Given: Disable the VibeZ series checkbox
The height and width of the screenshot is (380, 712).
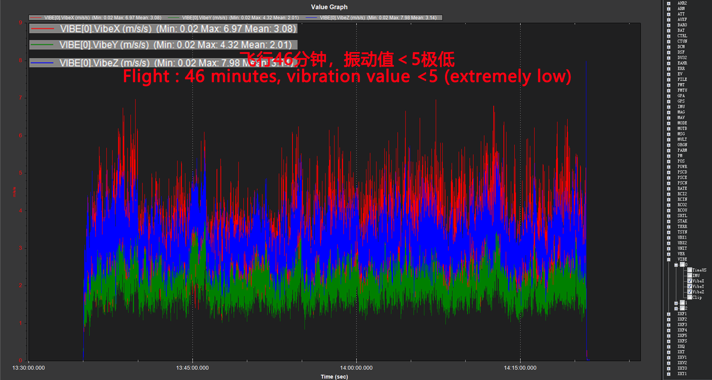Looking at the screenshot, I should (x=690, y=292).
